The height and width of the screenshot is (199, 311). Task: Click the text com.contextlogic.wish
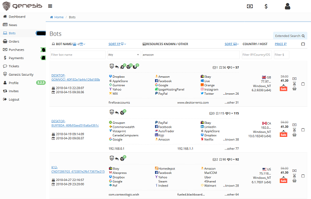coord(124,194)
